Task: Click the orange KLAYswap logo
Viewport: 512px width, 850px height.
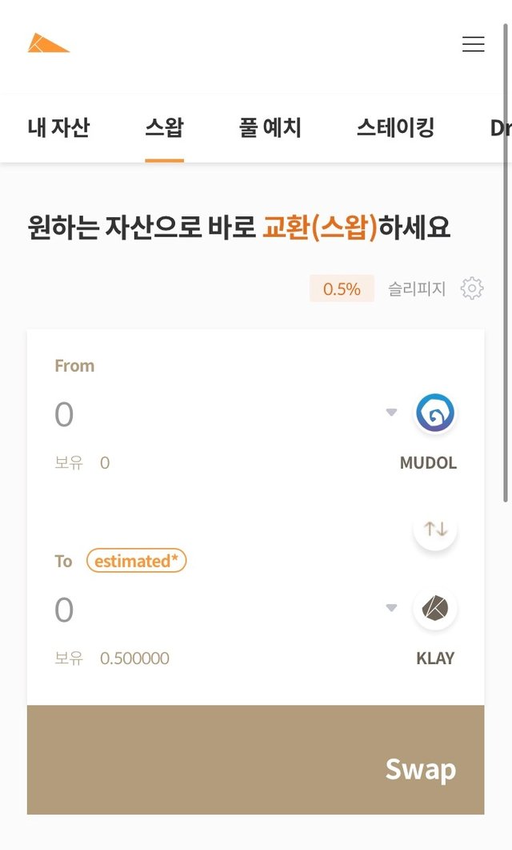Action: (x=48, y=43)
